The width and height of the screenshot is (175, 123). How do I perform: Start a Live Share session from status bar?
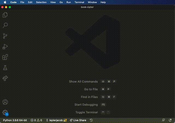78,120
